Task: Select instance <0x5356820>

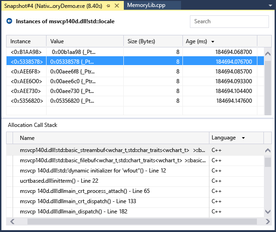Action: [x=27, y=101]
